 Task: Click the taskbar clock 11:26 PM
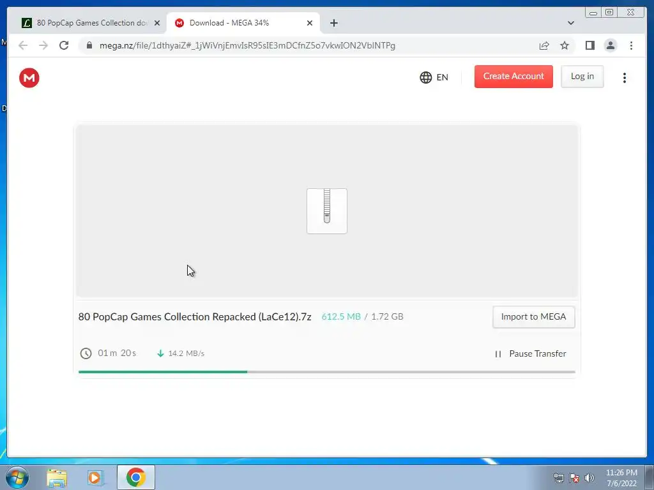[621, 473]
